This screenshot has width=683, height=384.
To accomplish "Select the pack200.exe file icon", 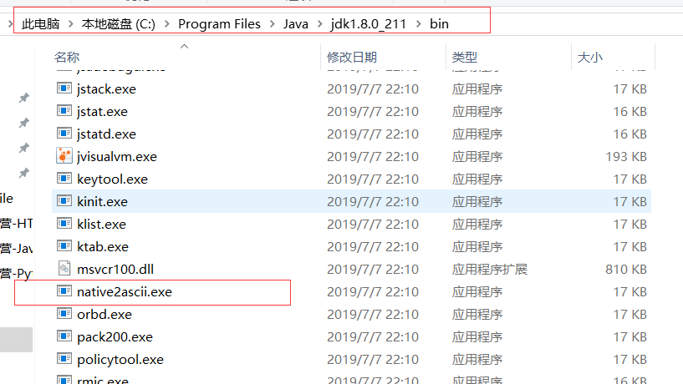I will click(x=64, y=336).
